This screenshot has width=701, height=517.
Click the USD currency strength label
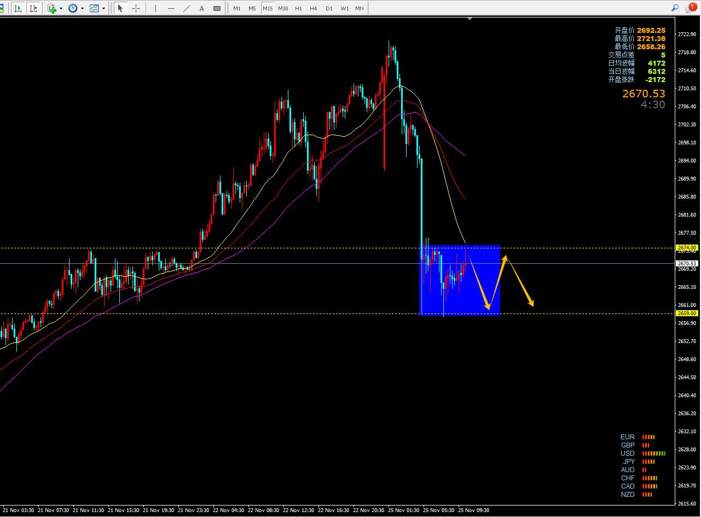click(628, 454)
